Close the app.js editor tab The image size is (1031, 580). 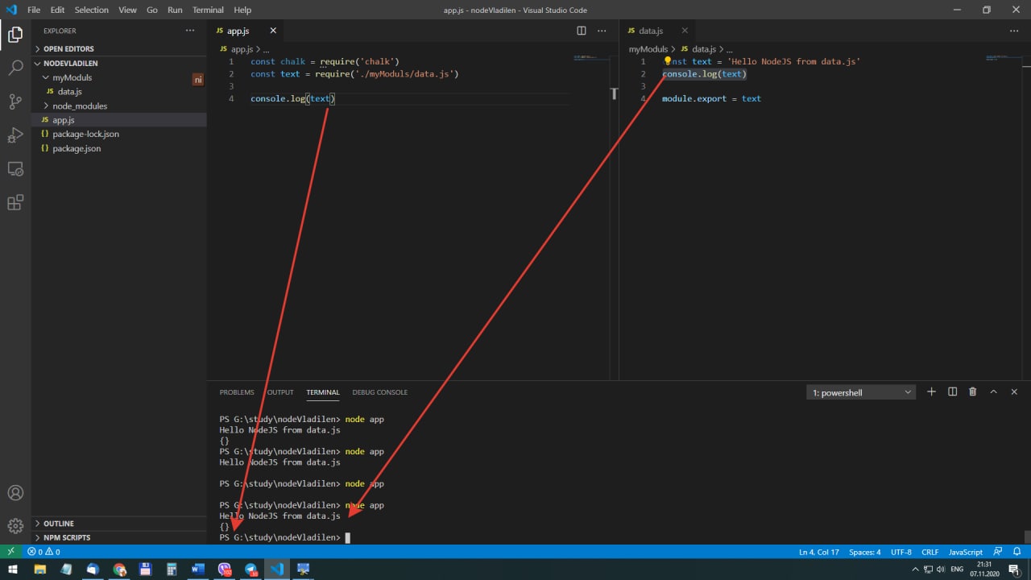273,31
